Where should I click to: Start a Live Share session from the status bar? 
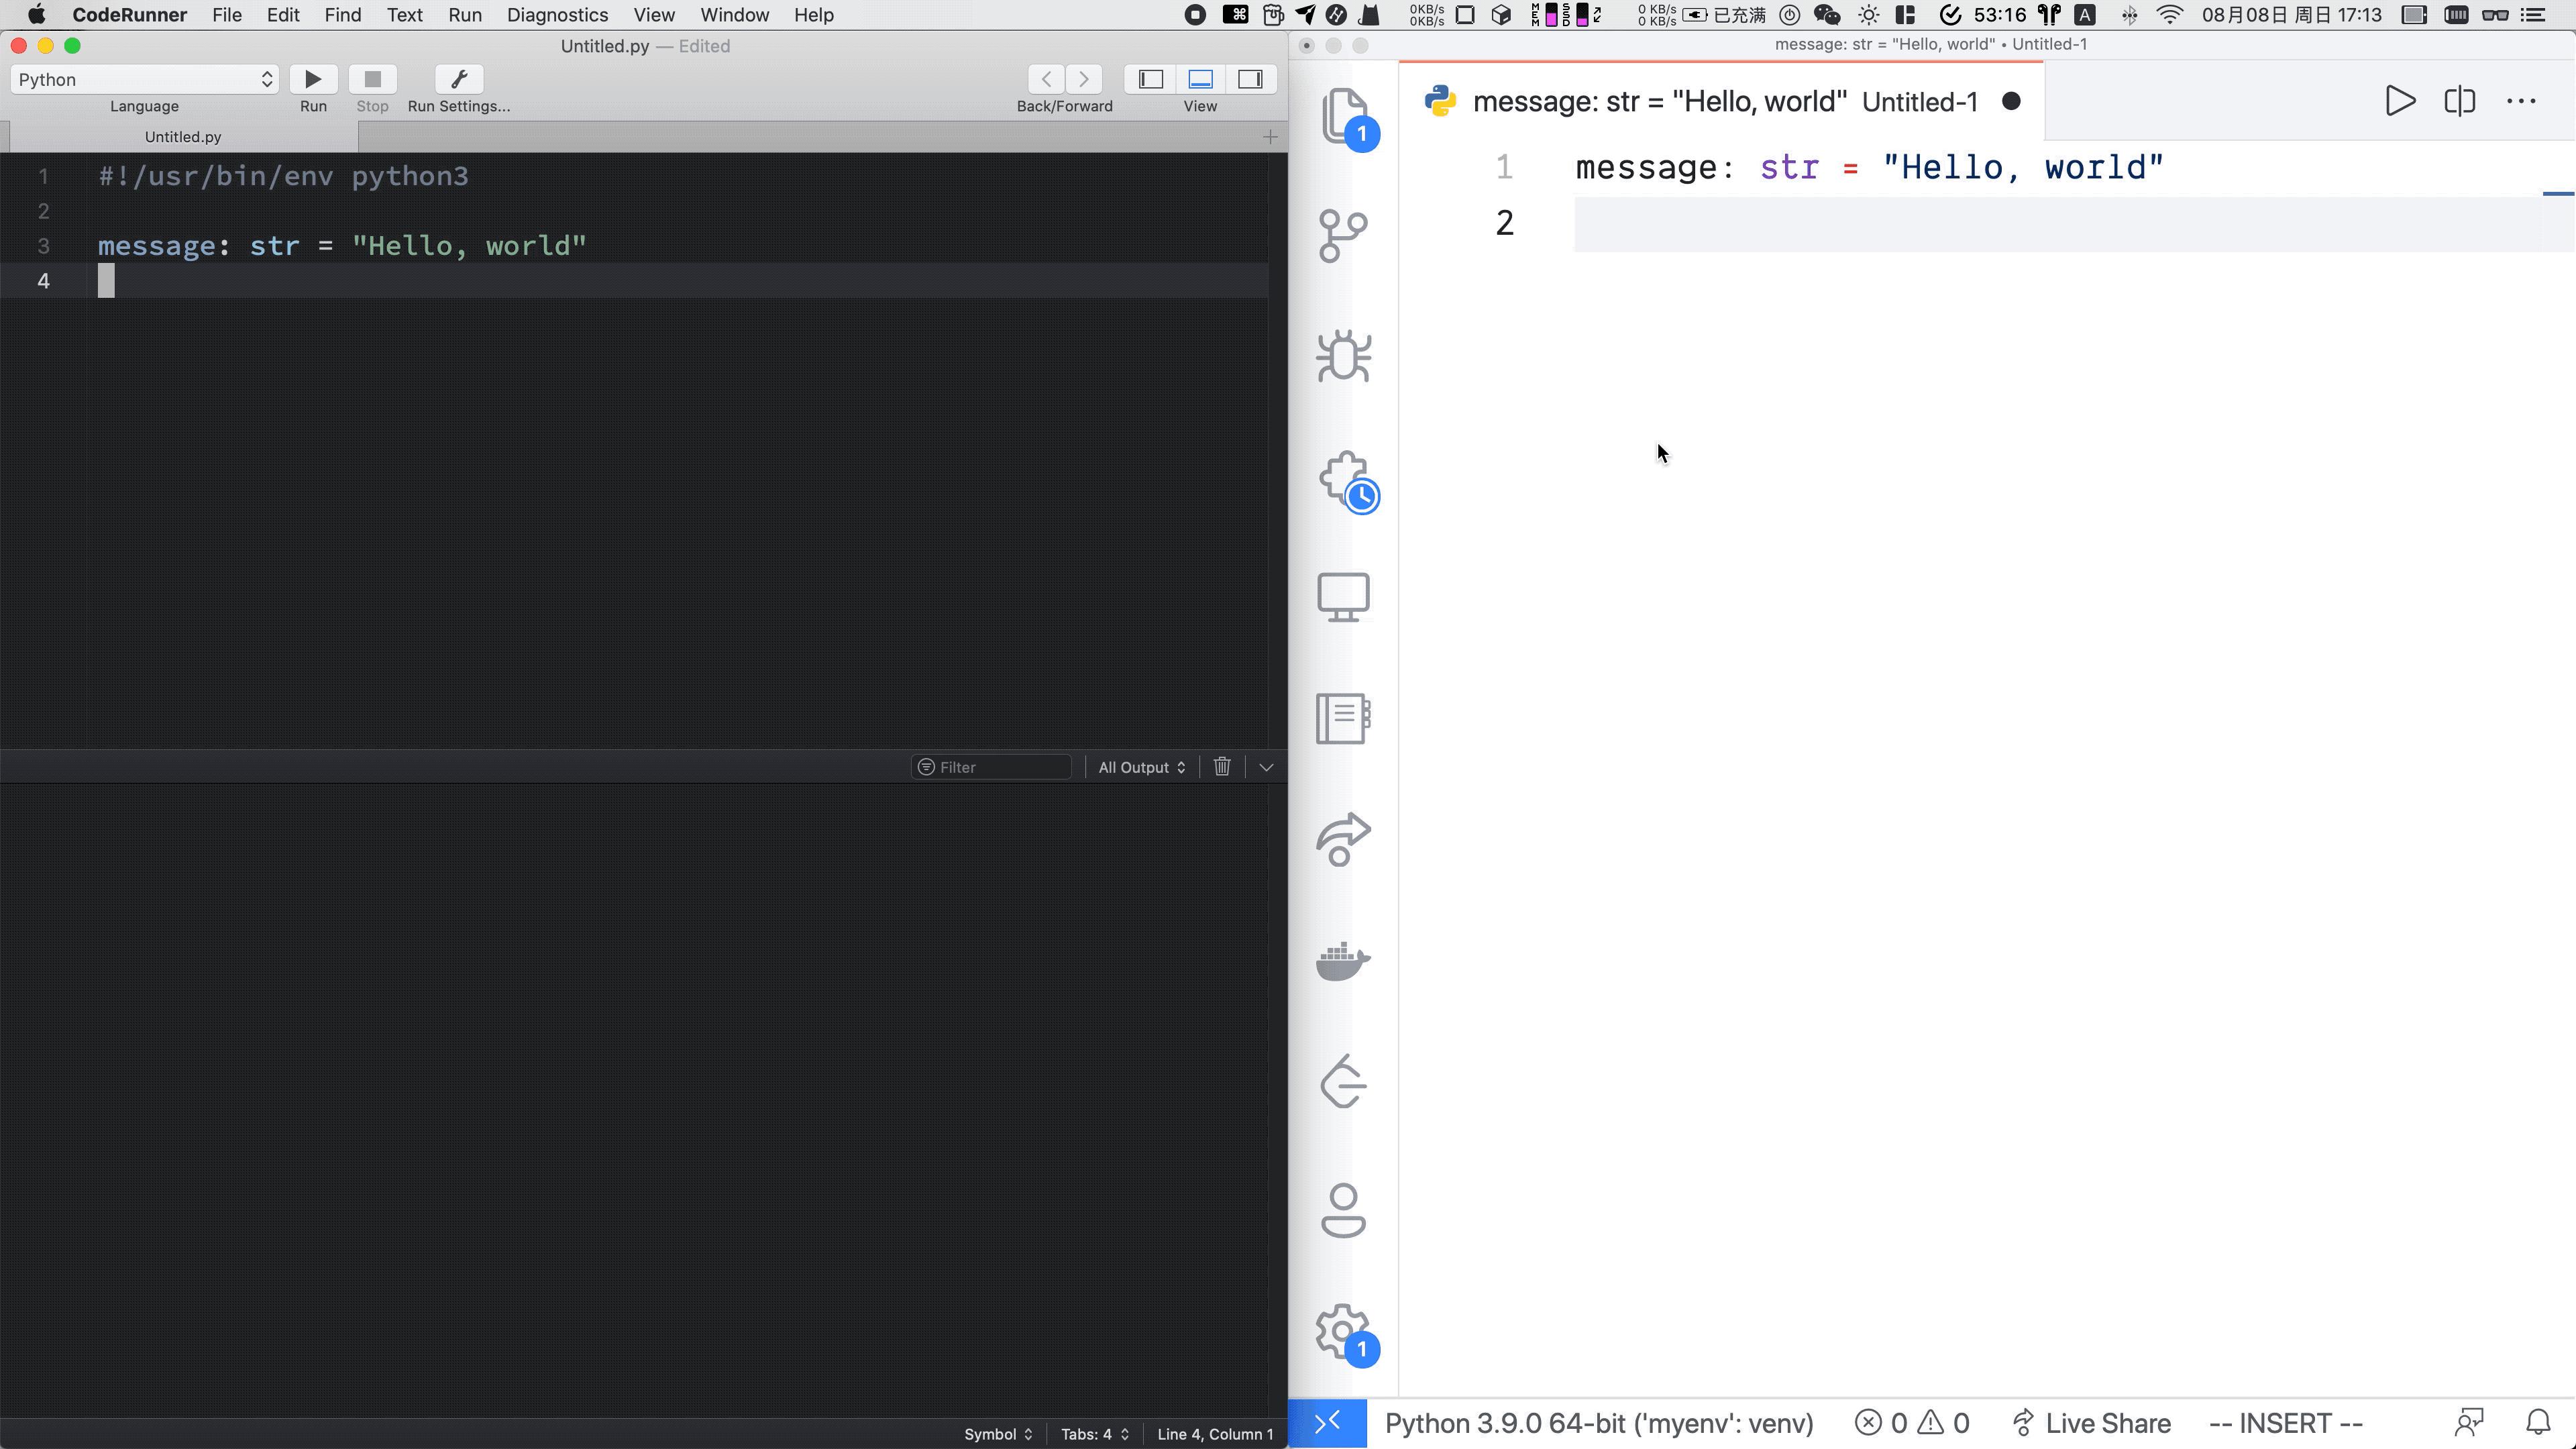pos(2090,1422)
